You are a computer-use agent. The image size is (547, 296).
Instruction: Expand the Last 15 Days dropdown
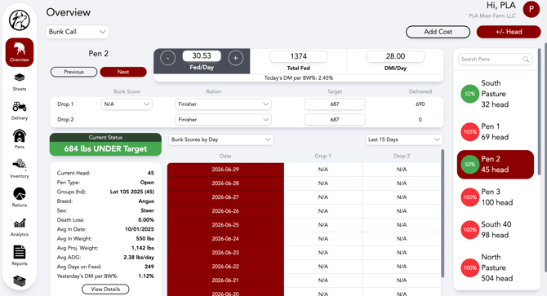pos(403,139)
